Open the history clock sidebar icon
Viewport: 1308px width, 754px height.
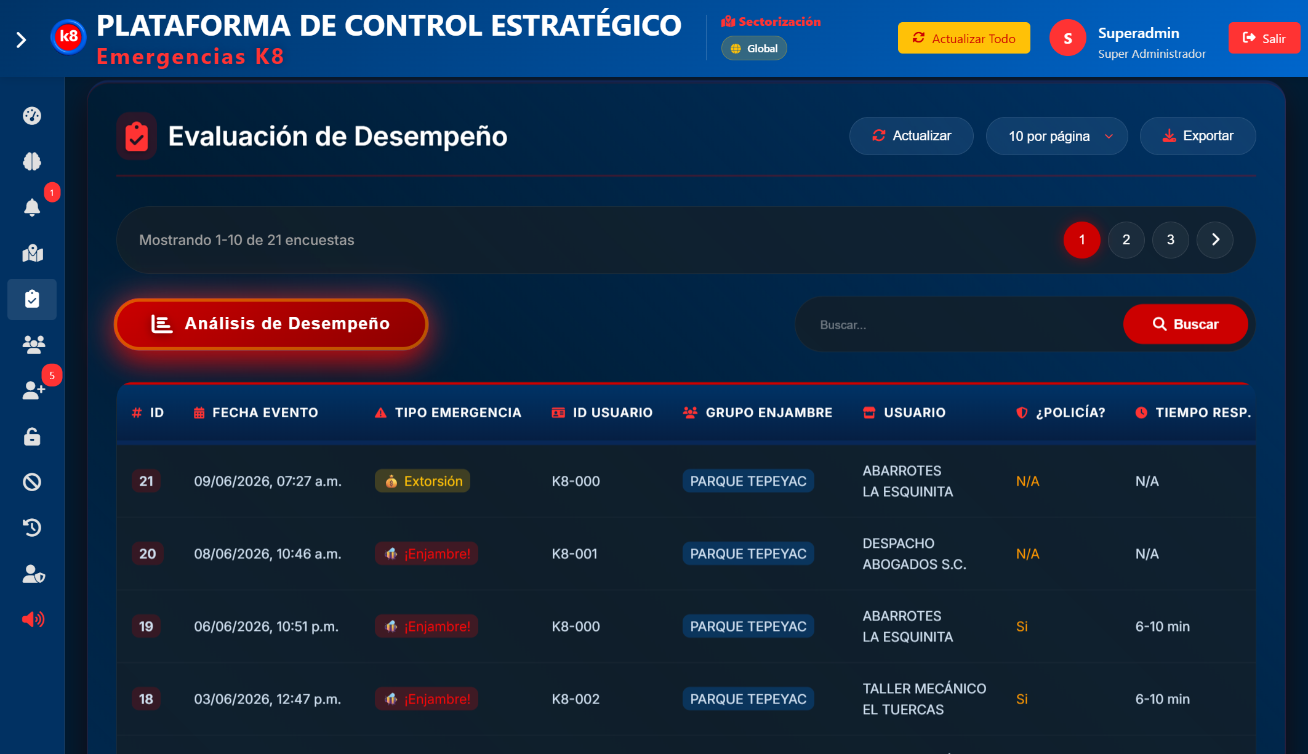click(32, 527)
